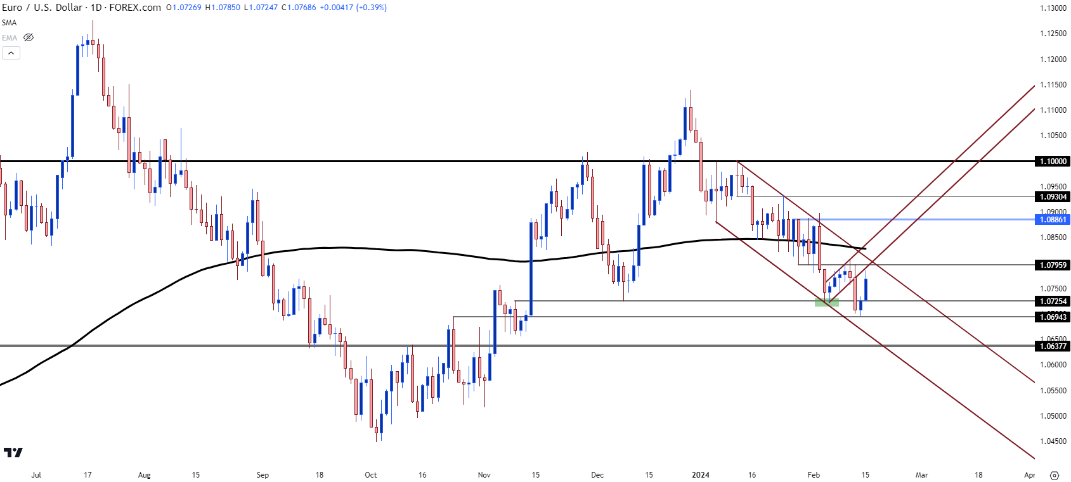Click the Dec label on time axis
1071x482 pixels.
click(597, 475)
